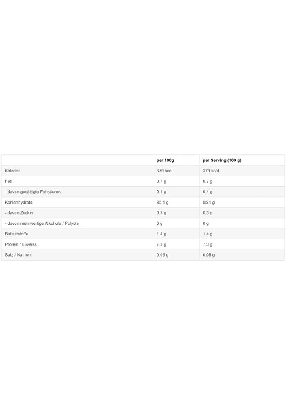Select the "davon gesättigte Fettsäuren" label
This screenshot has width=286, height=415.
(33, 192)
